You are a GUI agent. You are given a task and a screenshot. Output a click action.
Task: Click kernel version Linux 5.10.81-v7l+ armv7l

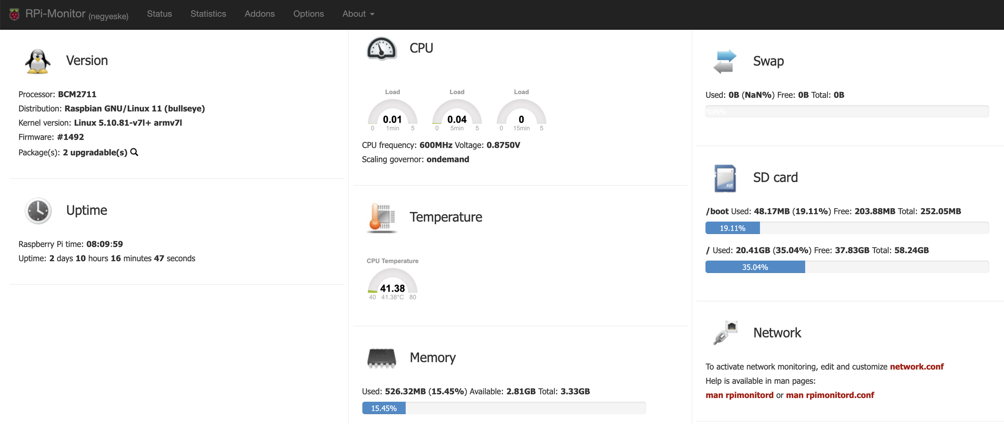(x=128, y=123)
